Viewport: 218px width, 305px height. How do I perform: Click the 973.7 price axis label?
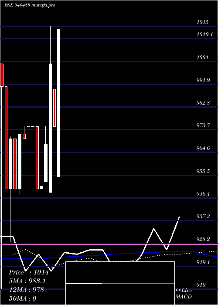coord(203,125)
